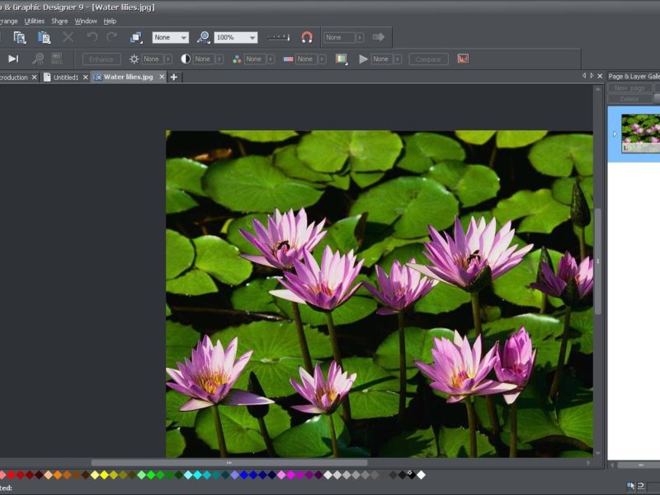This screenshot has width=660, height=495.
Task: Pick the yellow swatch in the color line
Action: click(104, 474)
